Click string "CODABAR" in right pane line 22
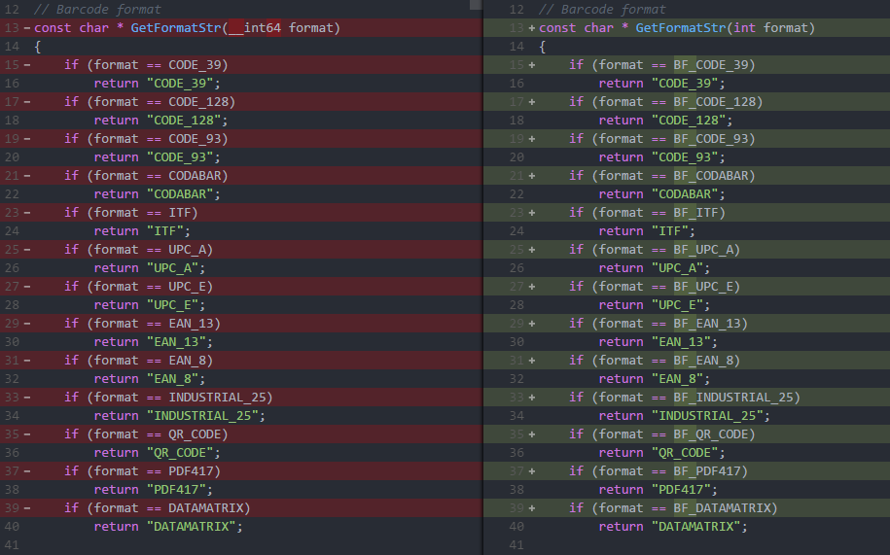Viewport: 890px width, 555px height. [x=685, y=193]
